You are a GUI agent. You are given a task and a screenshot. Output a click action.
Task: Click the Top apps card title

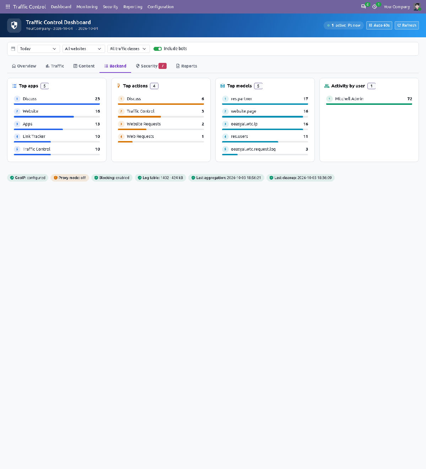click(28, 86)
